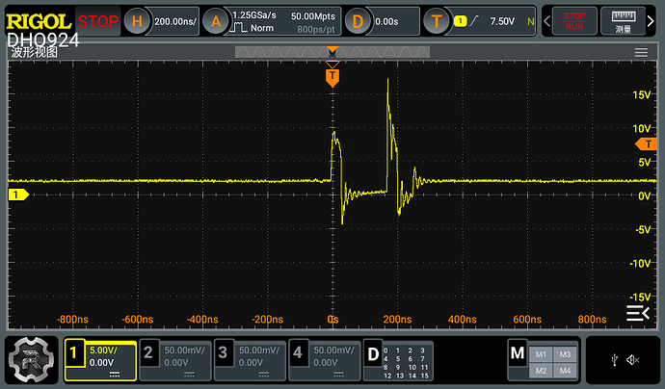
Task: Click the Norm acquisition mode icon
Action: tap(238, 28)
